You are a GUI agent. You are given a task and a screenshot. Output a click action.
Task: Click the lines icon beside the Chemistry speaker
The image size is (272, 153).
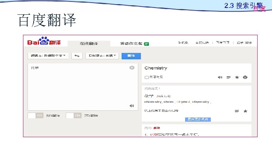[229, 77]
